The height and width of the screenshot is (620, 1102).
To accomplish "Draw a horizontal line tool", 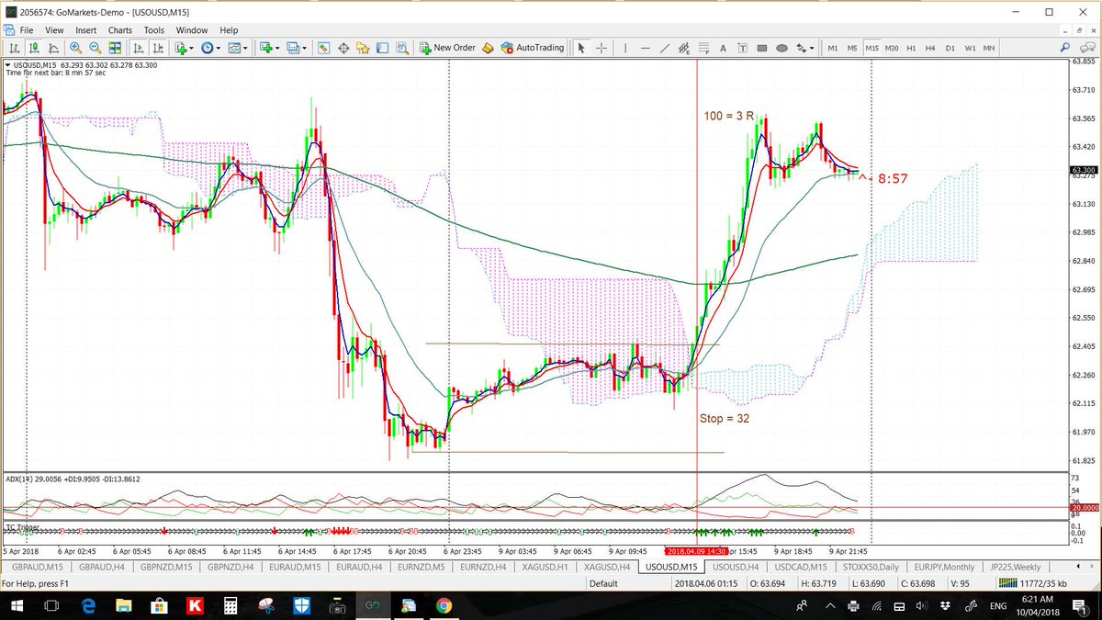I will coord(646,47).
